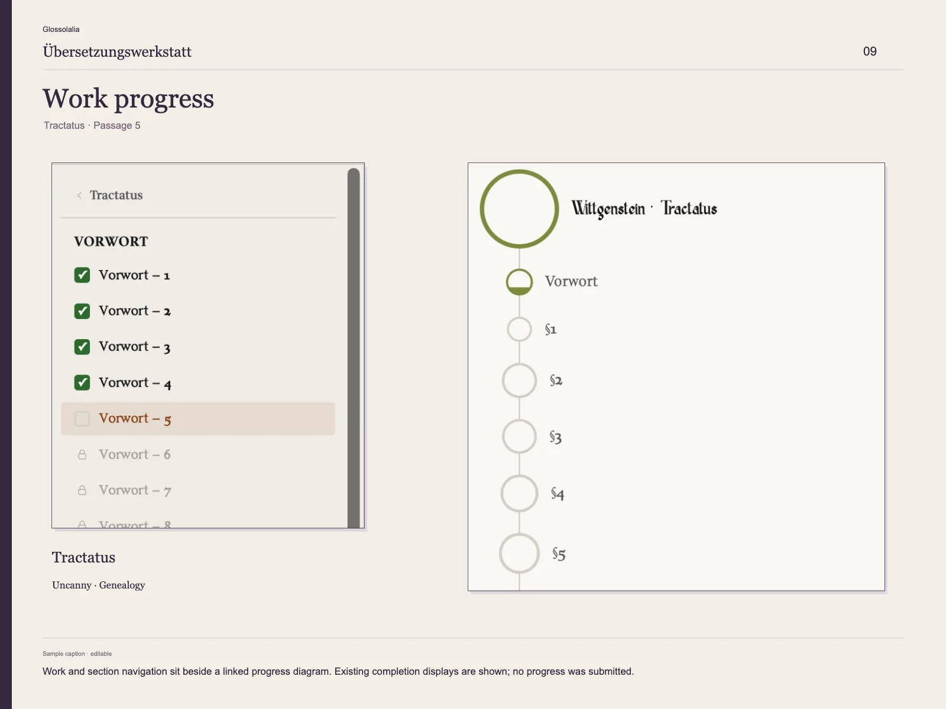Click the lock icon on Vorwort – 6
Screen dimensions: 946x709
tap(82, 454)
